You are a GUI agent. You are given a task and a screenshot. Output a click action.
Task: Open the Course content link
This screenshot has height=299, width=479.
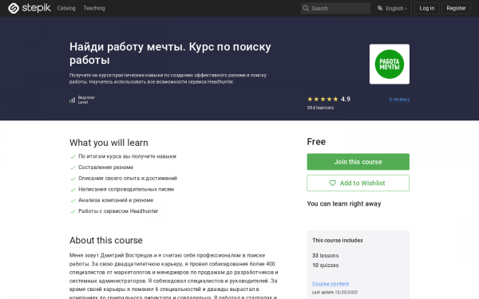pyautogui.click(x=331, y=284)
